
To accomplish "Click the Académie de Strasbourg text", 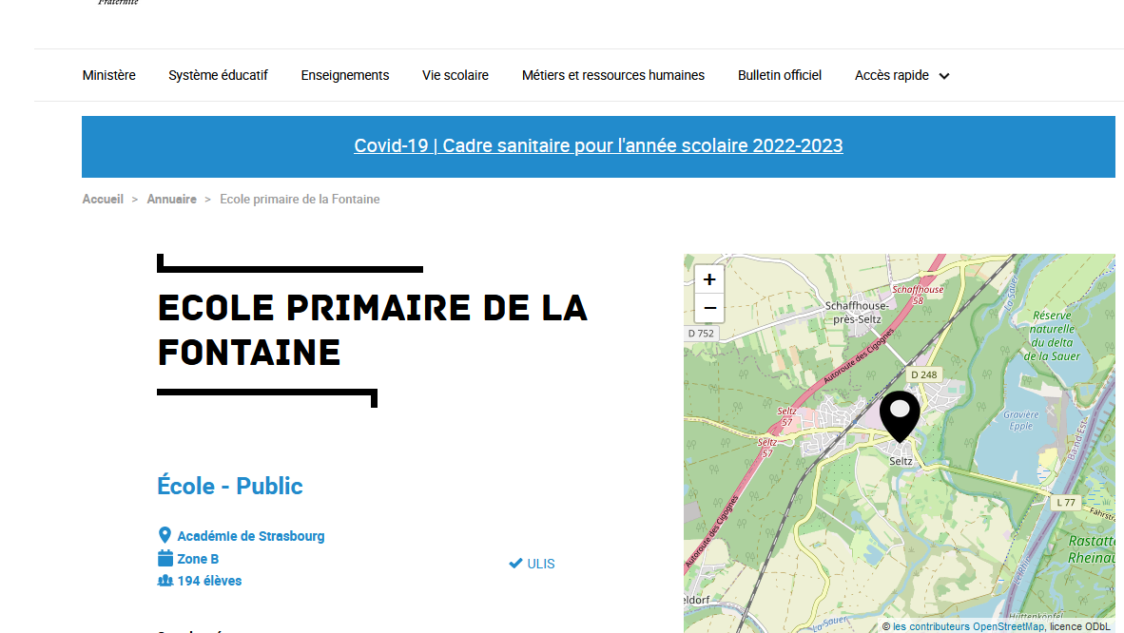I will pyautogui.click(x=251, y=536).
